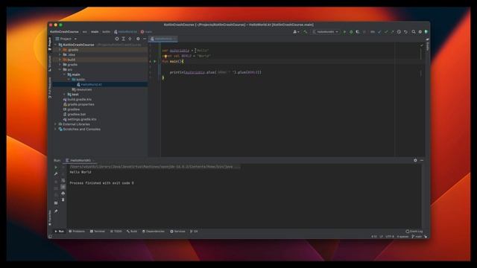Open the JetBrains shield icon at toolbar end
The image size is (477, 268).
pyautogui.click(x=426, y=31)
